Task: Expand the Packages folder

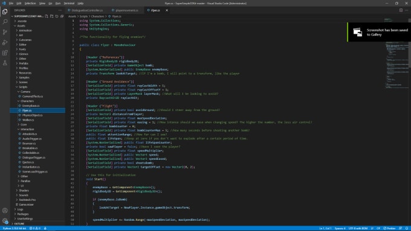Action: tap(23, 214)
